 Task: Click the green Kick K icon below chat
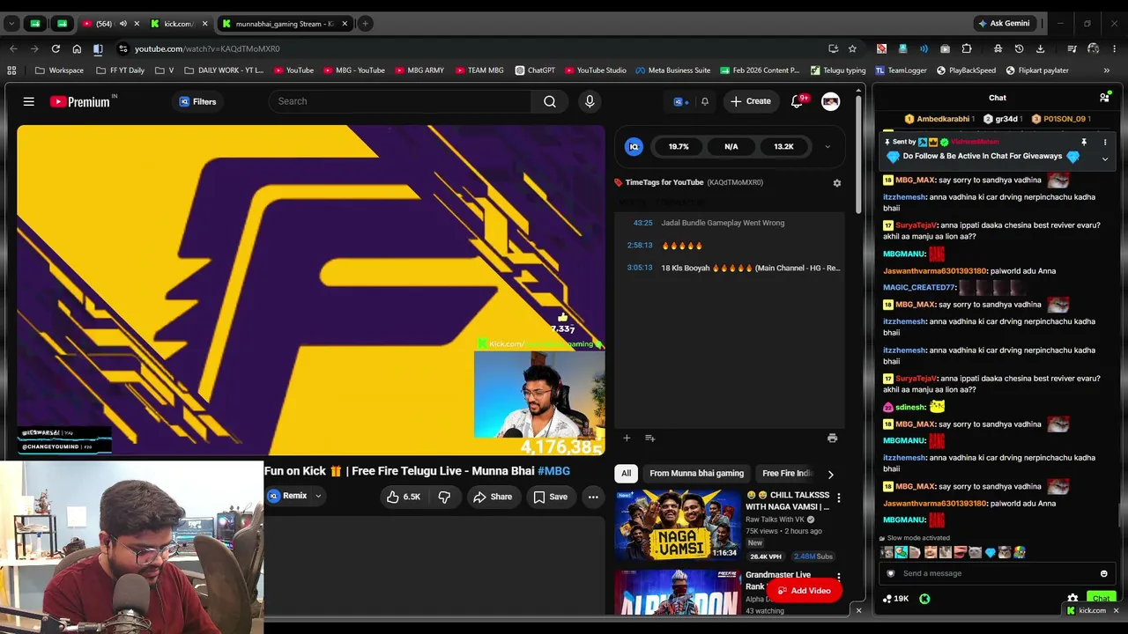pos(924,599)
